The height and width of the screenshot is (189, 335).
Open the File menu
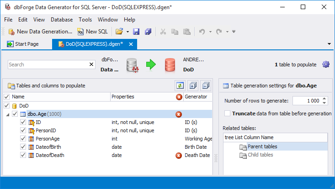(x=8, y=20)
